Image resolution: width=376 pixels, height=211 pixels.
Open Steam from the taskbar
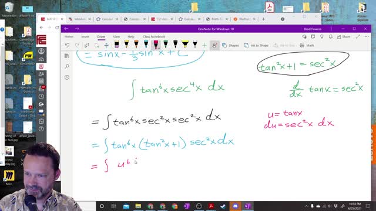click(x=223, y=206)
